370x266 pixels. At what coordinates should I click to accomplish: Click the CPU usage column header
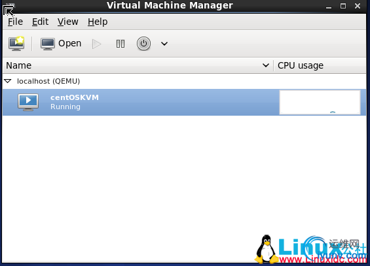(320, 65)
